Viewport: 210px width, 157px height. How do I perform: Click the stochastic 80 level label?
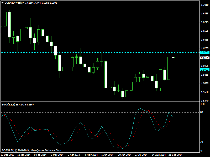(x=202, y=112)
